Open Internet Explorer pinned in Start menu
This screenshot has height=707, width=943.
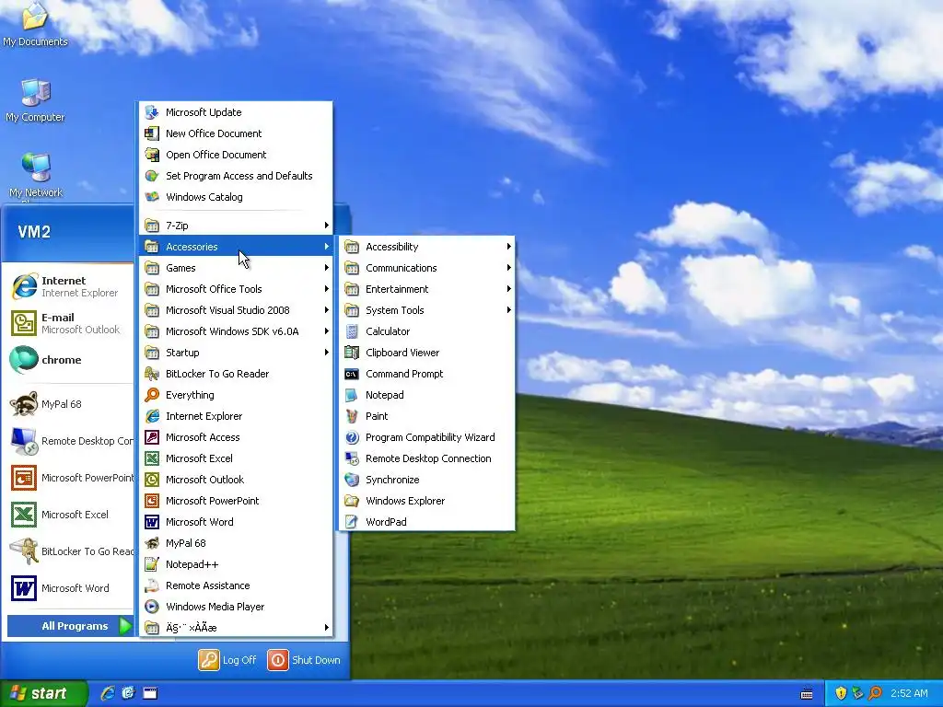70,286
